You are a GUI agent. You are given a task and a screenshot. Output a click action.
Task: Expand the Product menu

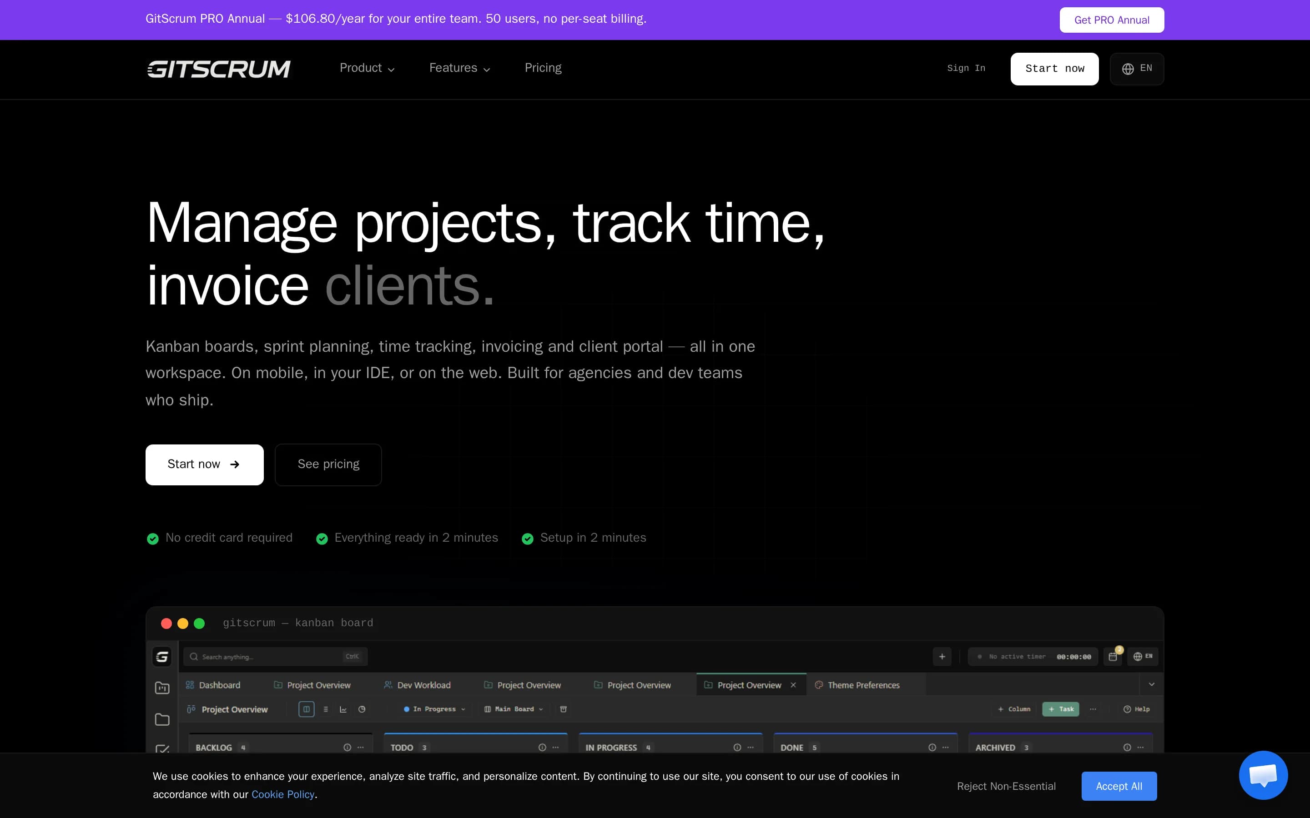pyautogui.click(x=367, y=68)
